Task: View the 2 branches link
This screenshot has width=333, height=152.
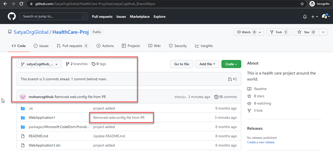Action: (77, 64)
